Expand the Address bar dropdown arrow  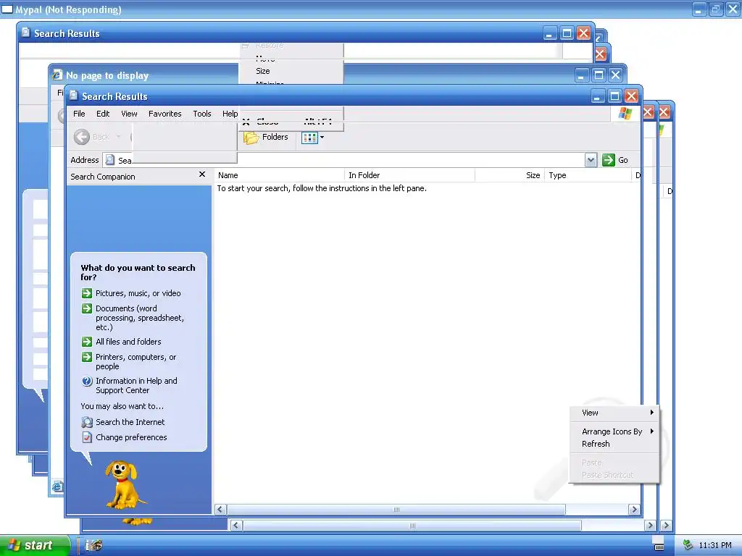(591, 160)
